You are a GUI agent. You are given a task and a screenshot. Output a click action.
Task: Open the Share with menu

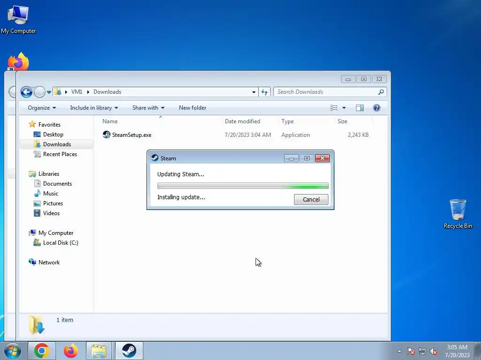point(148,108)
